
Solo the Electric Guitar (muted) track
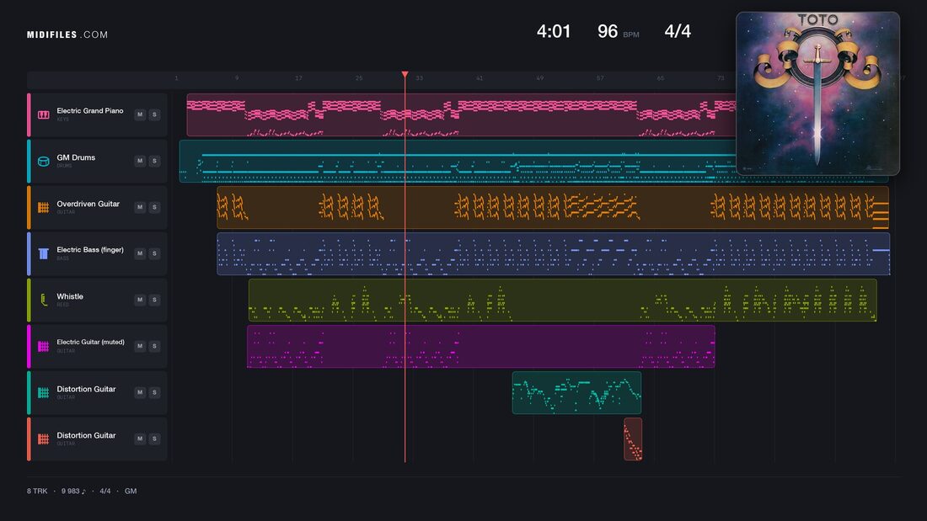point(155,346)
